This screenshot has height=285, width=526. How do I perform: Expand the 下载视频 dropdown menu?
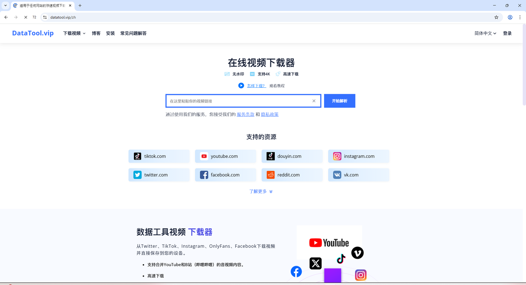(74, 33)
